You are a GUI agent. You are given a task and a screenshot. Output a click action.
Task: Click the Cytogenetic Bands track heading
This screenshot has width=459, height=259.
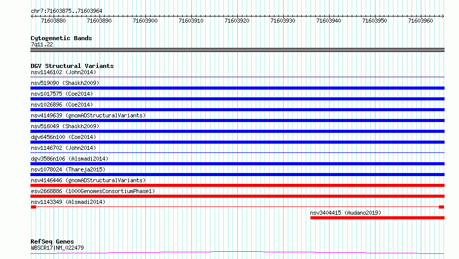61,38
